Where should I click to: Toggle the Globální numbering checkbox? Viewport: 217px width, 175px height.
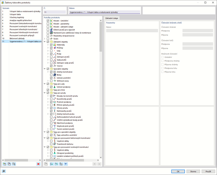point(162,57)
